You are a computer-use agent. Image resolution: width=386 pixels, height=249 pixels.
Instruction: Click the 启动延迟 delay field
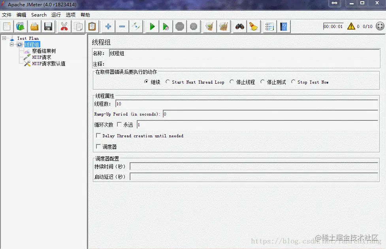coord(254,177)
